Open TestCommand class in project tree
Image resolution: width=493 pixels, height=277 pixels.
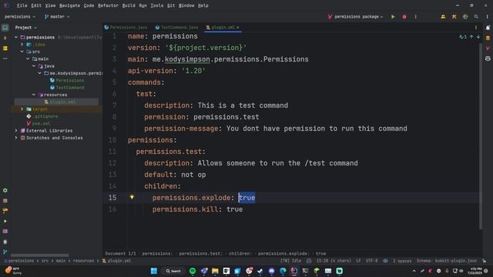70,88
